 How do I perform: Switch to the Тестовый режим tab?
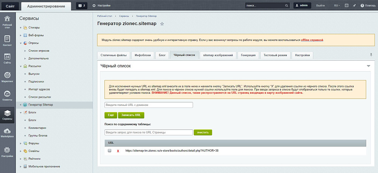coord(275,55)
